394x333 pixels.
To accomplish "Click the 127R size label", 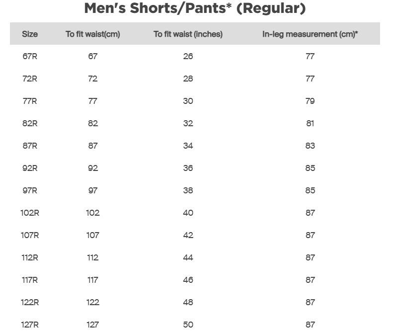I will click(x=30, y=325).
